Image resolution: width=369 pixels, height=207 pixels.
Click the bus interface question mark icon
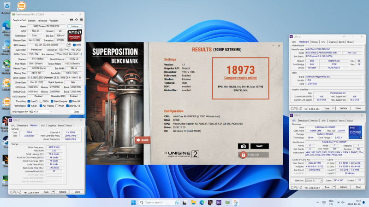click(82, 54)
